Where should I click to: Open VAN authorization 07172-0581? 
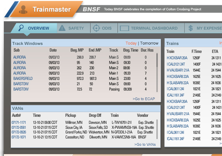(19, 128)
